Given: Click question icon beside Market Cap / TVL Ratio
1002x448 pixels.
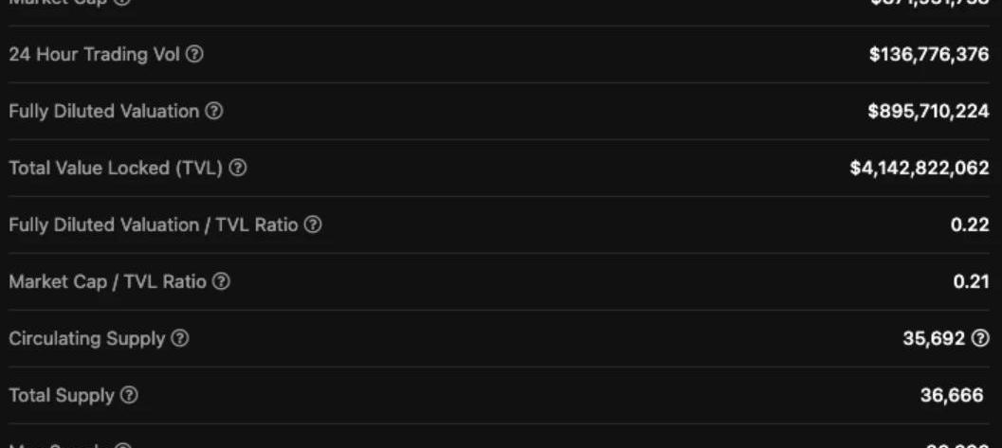Looking at the screenshot, I should pos(221,281).
